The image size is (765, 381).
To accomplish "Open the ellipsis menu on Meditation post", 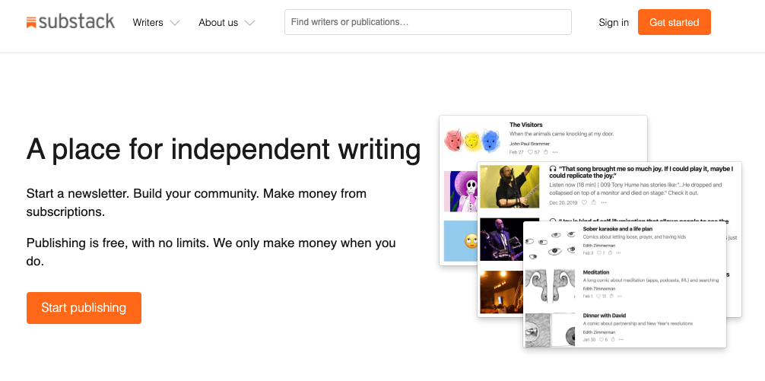I will pos(620,296).
